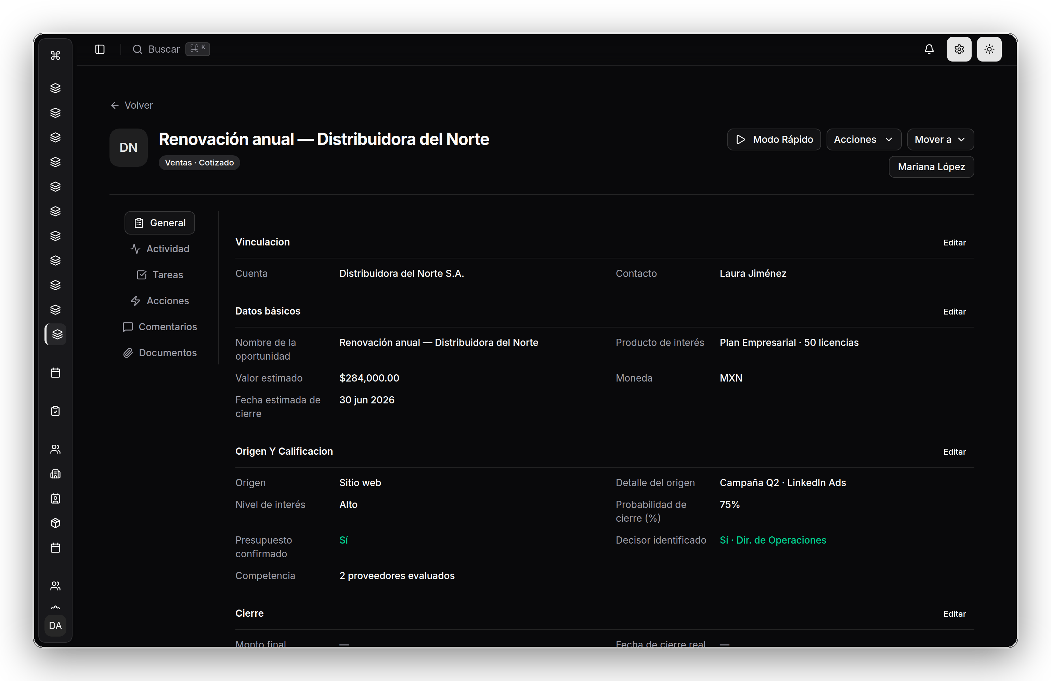Open the box package icon in sidebar
This screenshot has height=681, width=1051.
[x=55, y=523]
